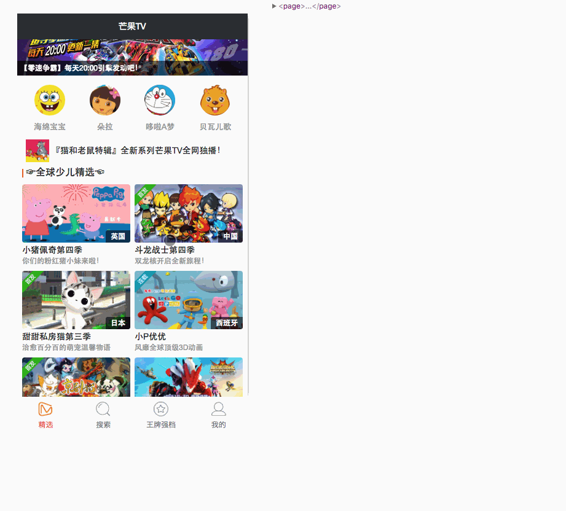This screenshot has height=511, width=566.
Task: Click the 英国 region tag
Action: point(118,236)
